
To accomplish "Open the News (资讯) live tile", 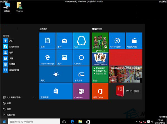I will 126,75.
